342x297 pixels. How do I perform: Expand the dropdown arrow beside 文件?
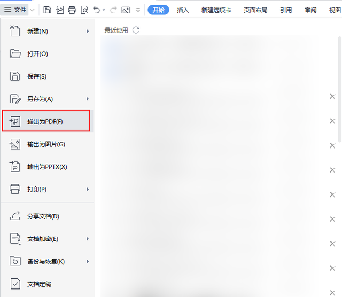32,10
